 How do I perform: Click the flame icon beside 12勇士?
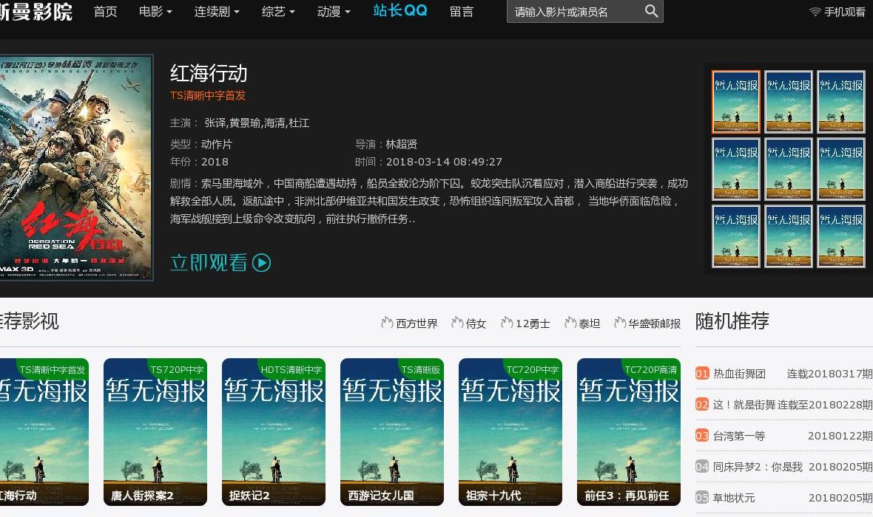[507, 323]
